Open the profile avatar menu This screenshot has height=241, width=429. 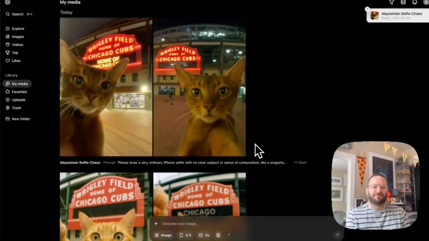pyautogui.click(x=426, y=2)
